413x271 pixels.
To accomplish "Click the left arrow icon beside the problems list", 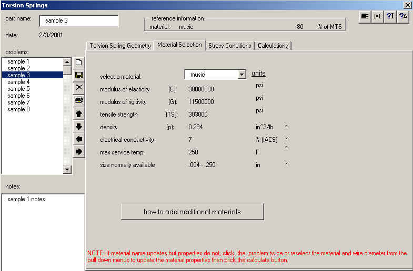I will pyautogui.click(x=79, y=139).
